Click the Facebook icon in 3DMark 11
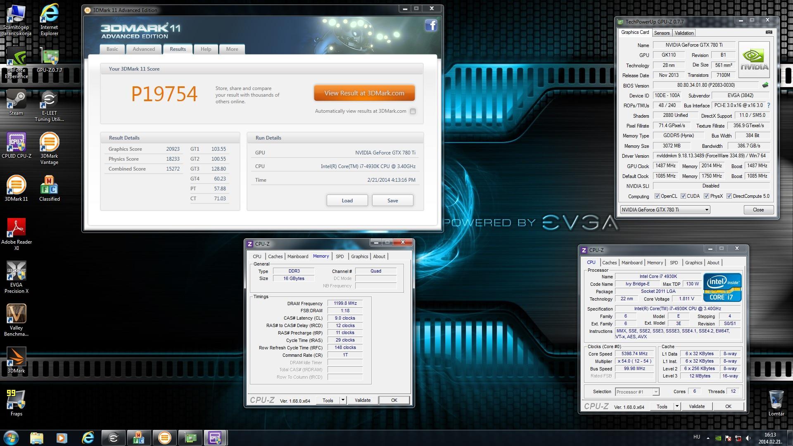 pos(431,26)
